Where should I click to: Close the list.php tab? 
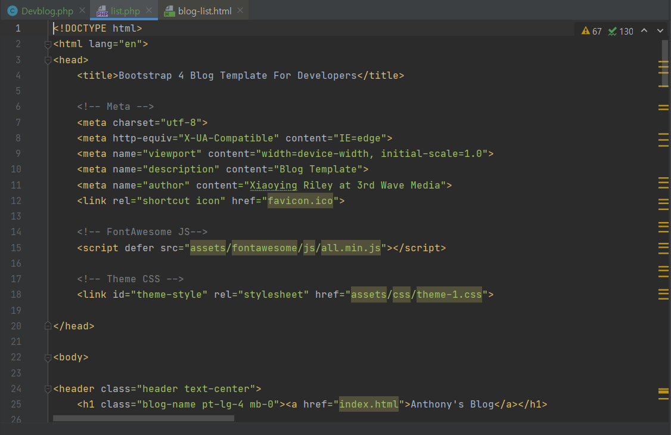click(x=148, y=10)
